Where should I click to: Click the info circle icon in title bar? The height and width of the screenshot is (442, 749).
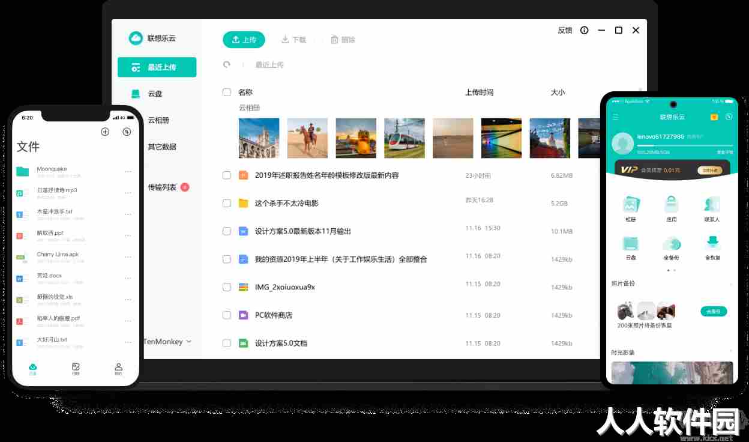coord(584,30)
